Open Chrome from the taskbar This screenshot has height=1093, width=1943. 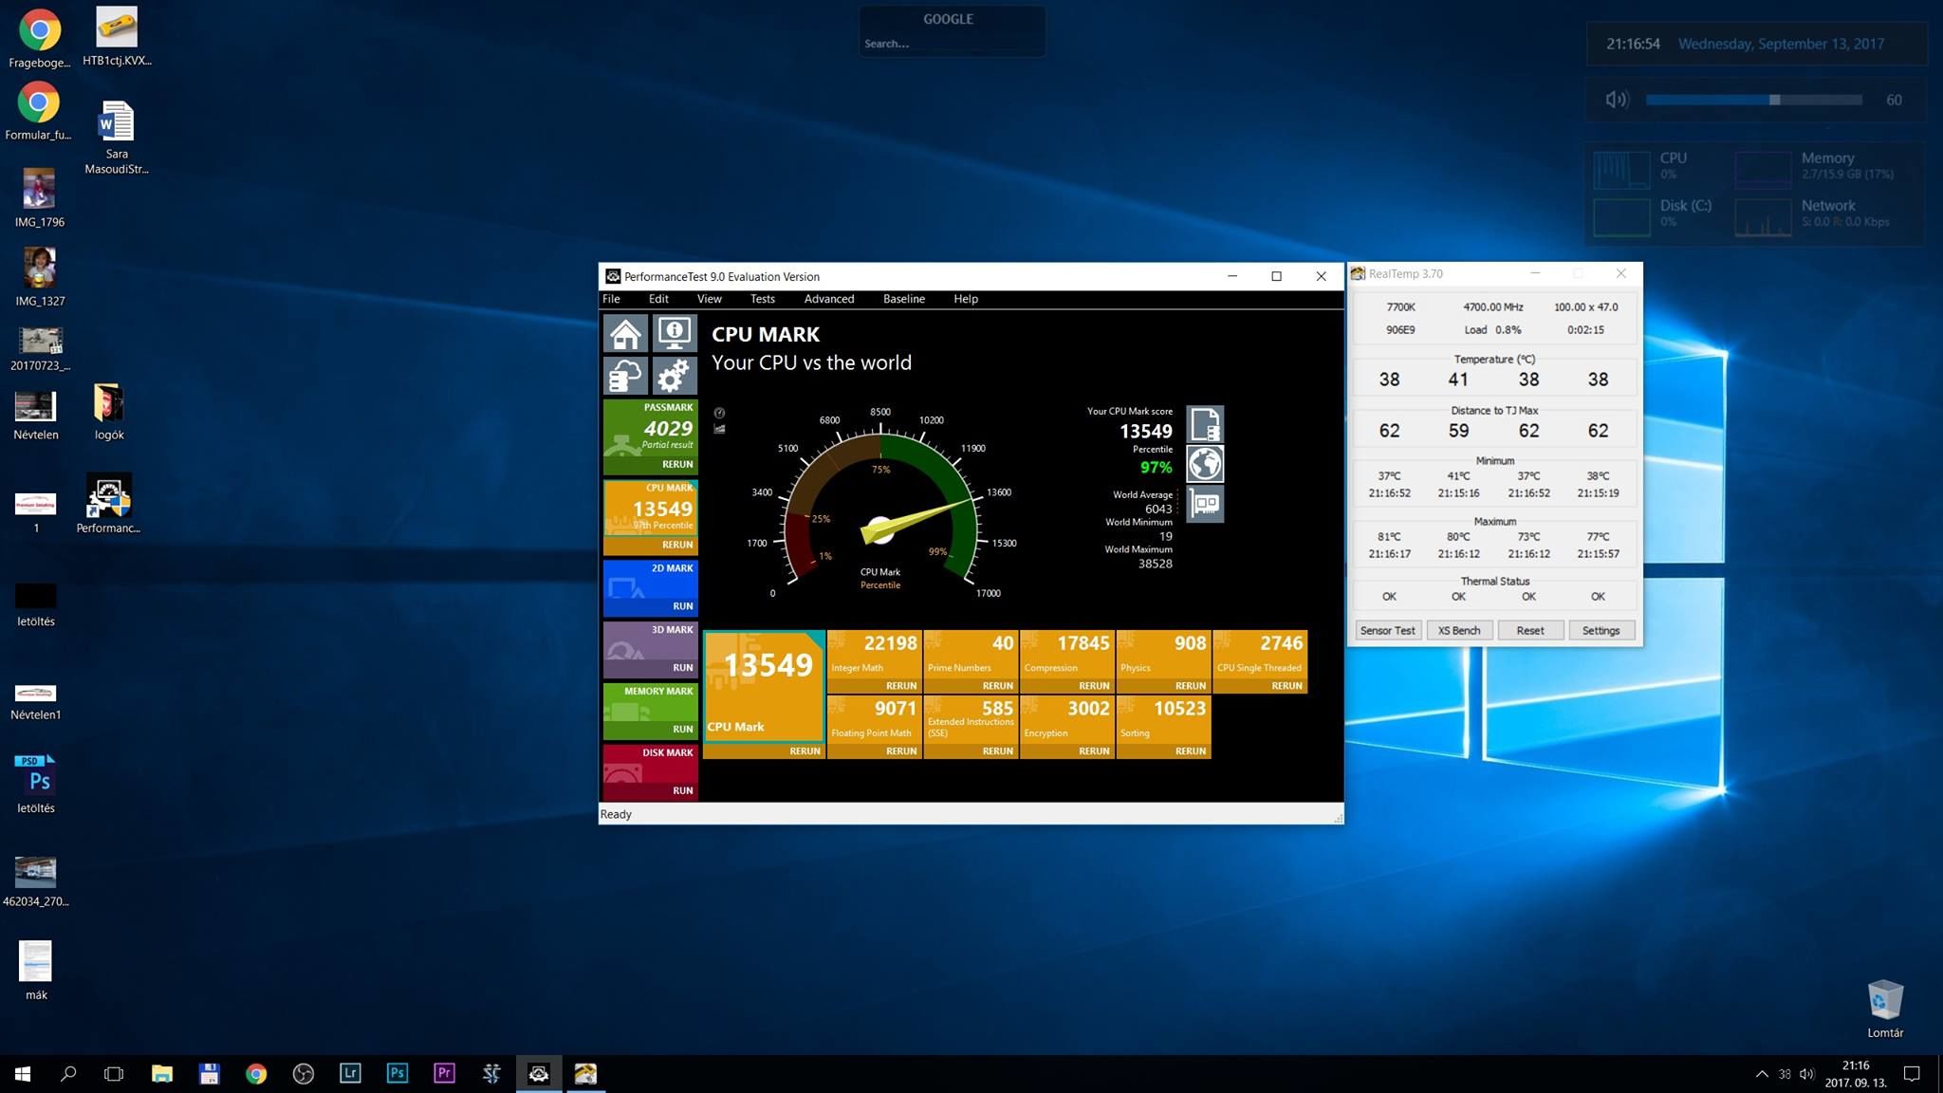256,1073
